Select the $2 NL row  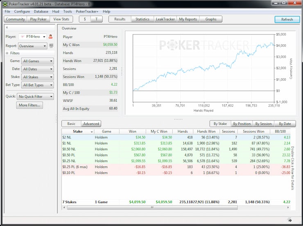[x=176, y=137]
